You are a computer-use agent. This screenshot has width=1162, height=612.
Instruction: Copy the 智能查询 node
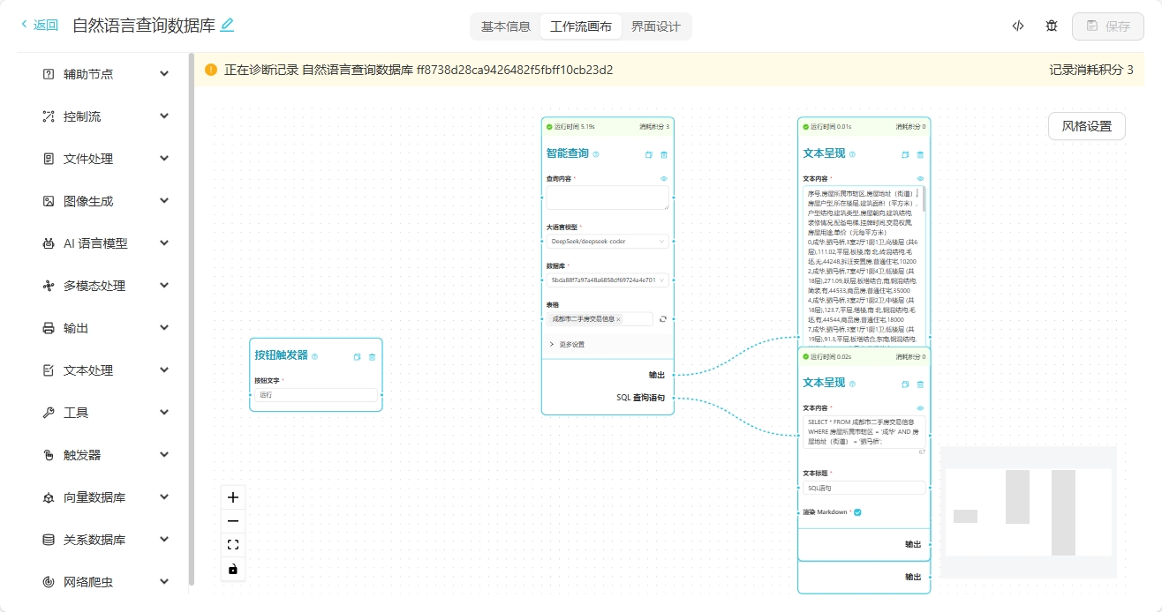tap(649, 154)
